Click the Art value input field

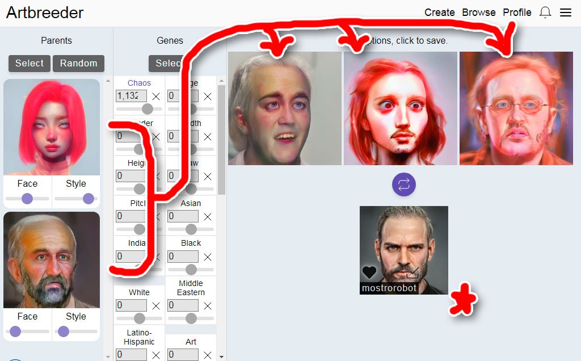click(x=183, y=355)
